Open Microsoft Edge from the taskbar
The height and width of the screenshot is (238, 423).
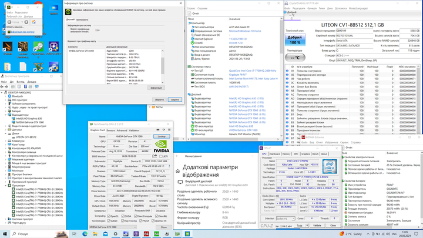point(85,234)
